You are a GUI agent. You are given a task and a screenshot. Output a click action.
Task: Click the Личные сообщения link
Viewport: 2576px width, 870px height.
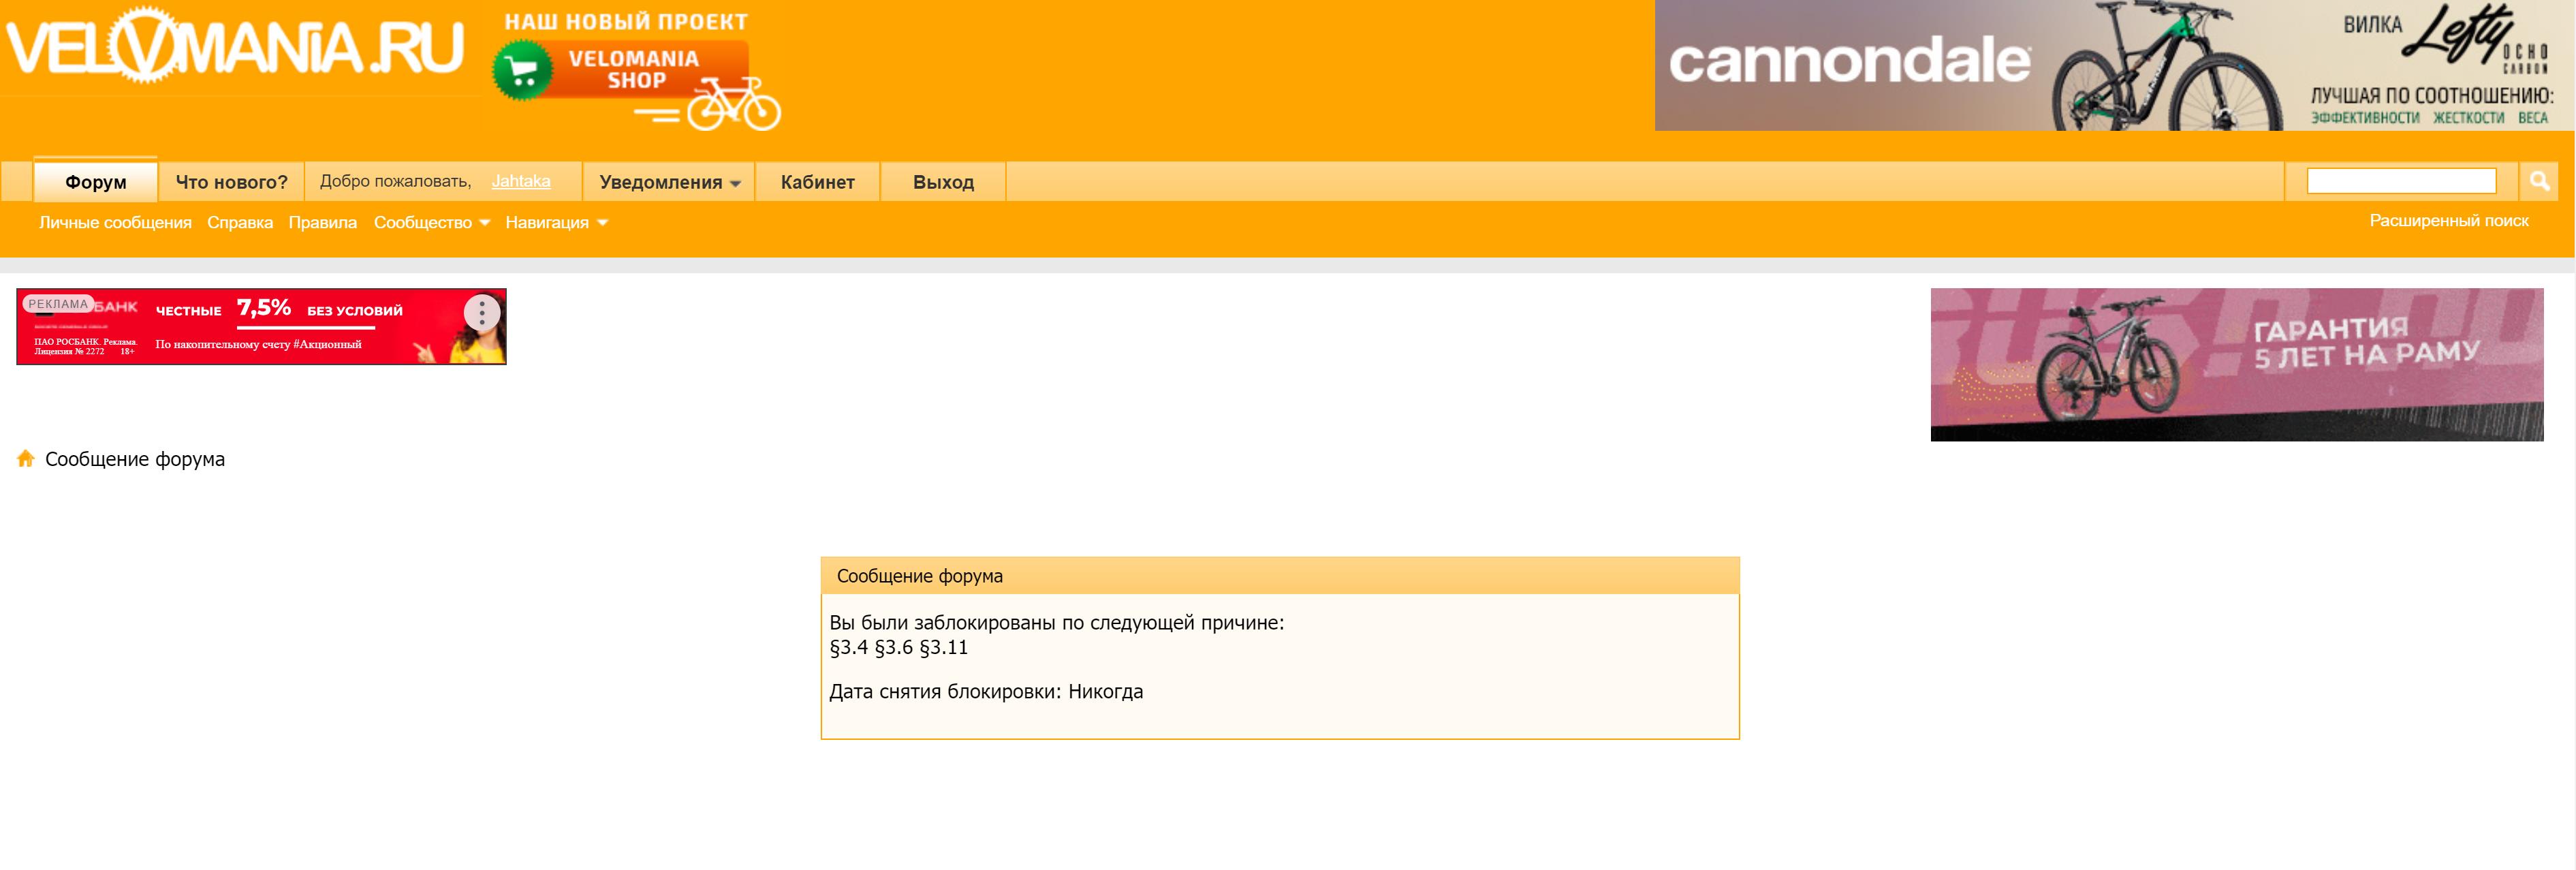coord(115,222)
